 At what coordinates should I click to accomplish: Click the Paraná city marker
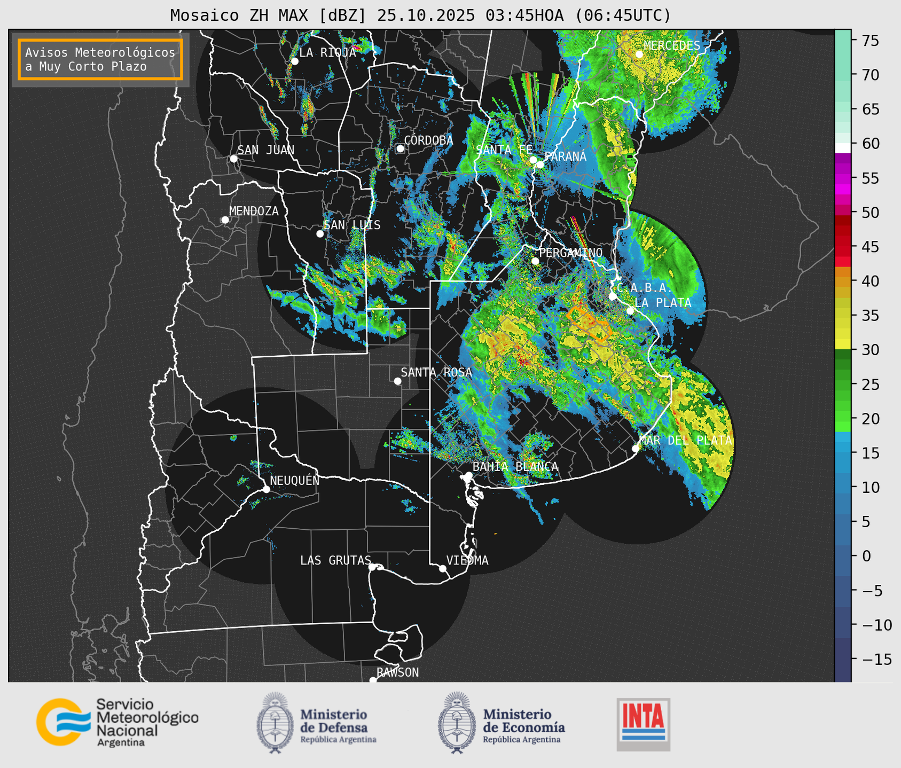point(540,164)
